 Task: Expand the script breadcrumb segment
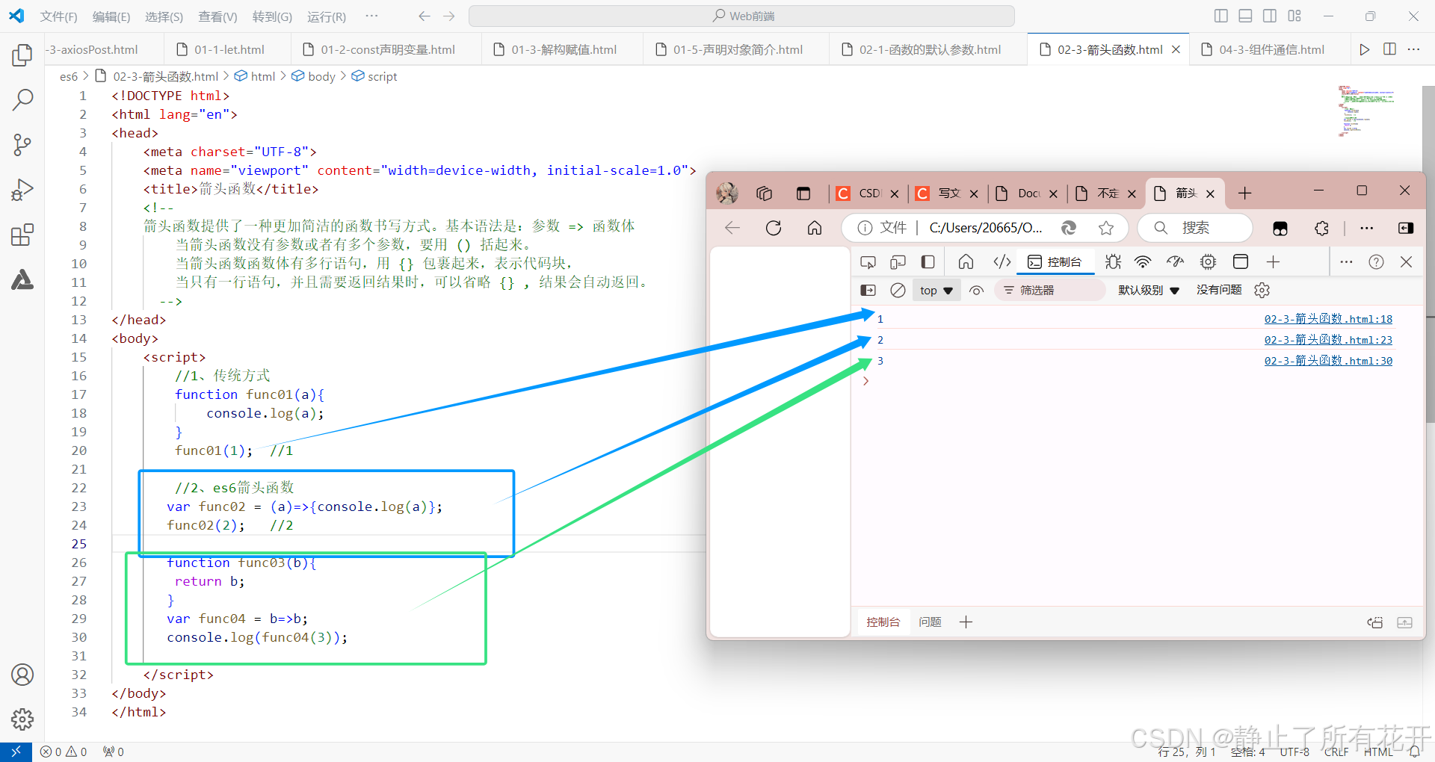pos(374,76)
